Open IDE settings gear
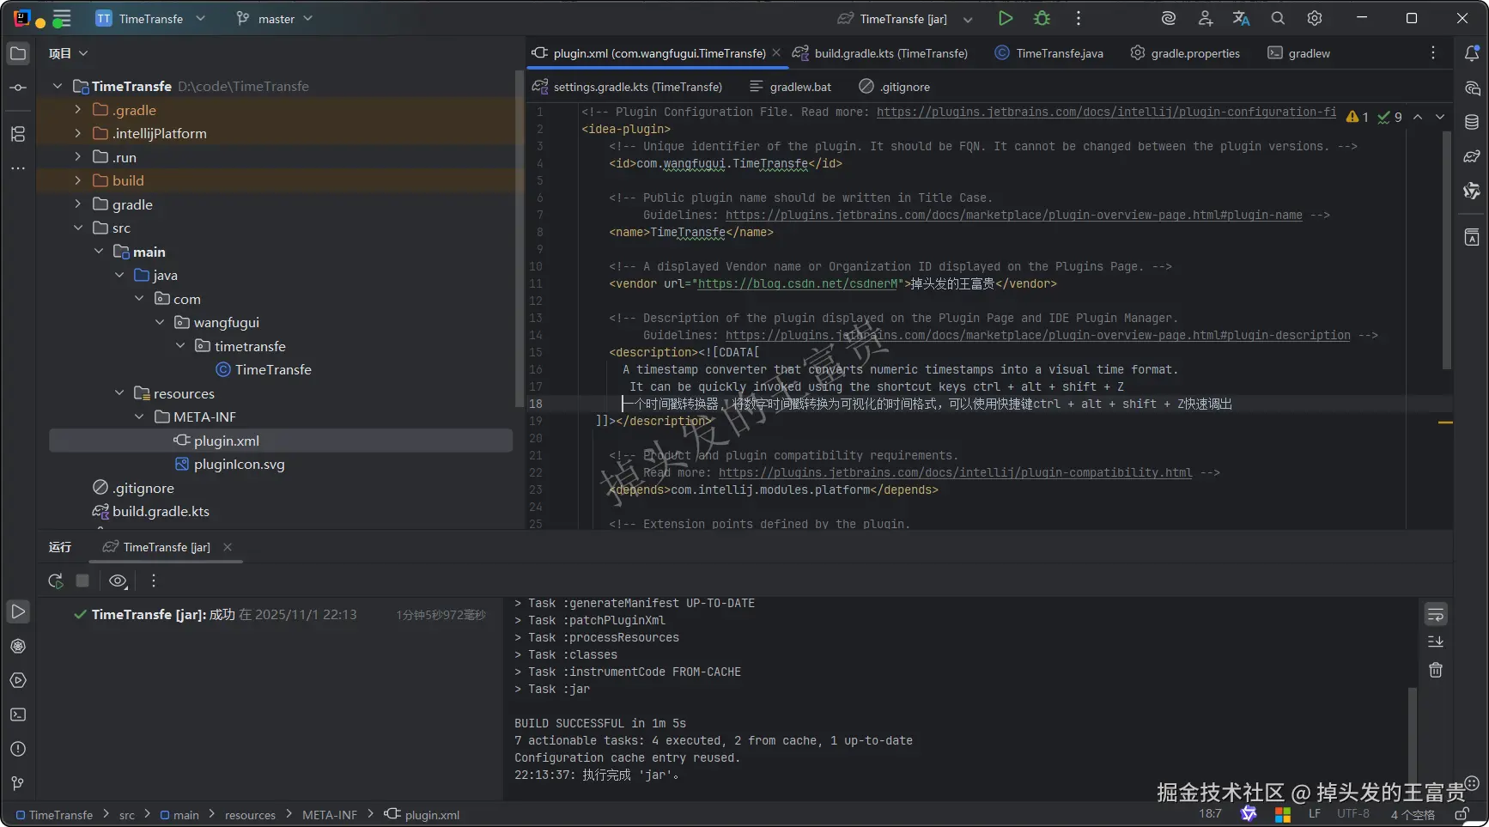Image resolution: width=1489 pixels, height=827 pixels. click(1314, 18)
